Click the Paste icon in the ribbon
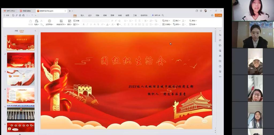The width and height of the screenshot is (274, 135). pyautogui.click(x=36, y=21)
